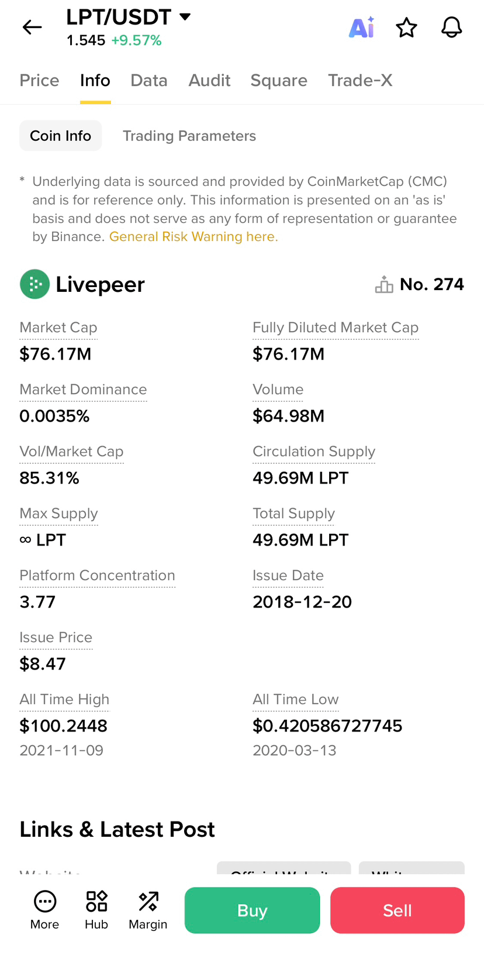The height and width of the screenshot is (959, 484).
Task: Tap the Livepeer coin logo
Action: [34, 284]
